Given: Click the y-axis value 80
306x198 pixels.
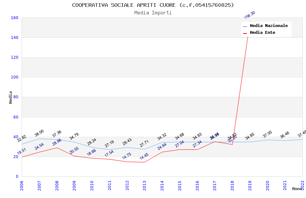Looking at the screenshot, I should (x=16, y=97).
